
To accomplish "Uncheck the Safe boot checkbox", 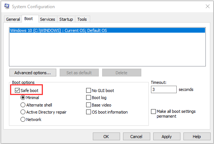I will pyautogui.click(x=17, y=90).
